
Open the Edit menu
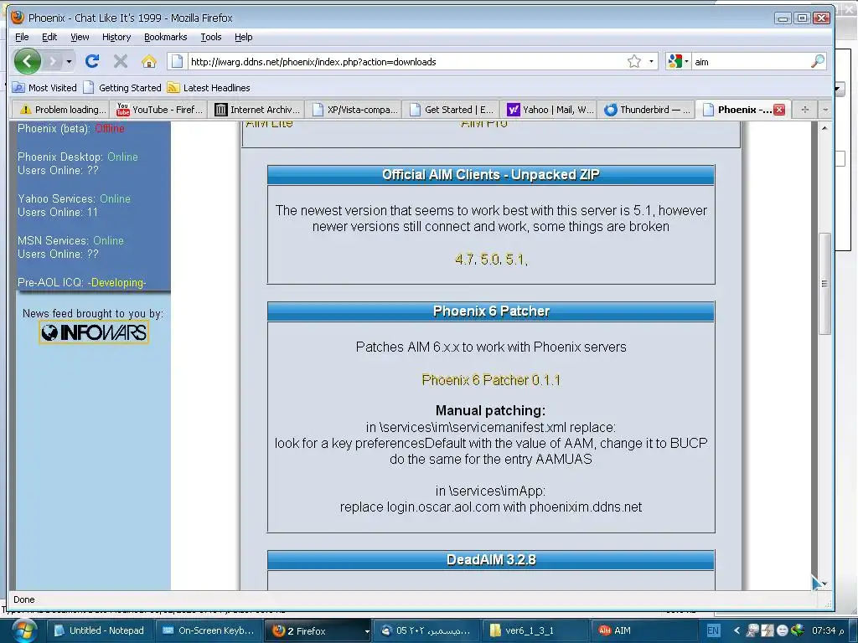(x=49, y=37)
